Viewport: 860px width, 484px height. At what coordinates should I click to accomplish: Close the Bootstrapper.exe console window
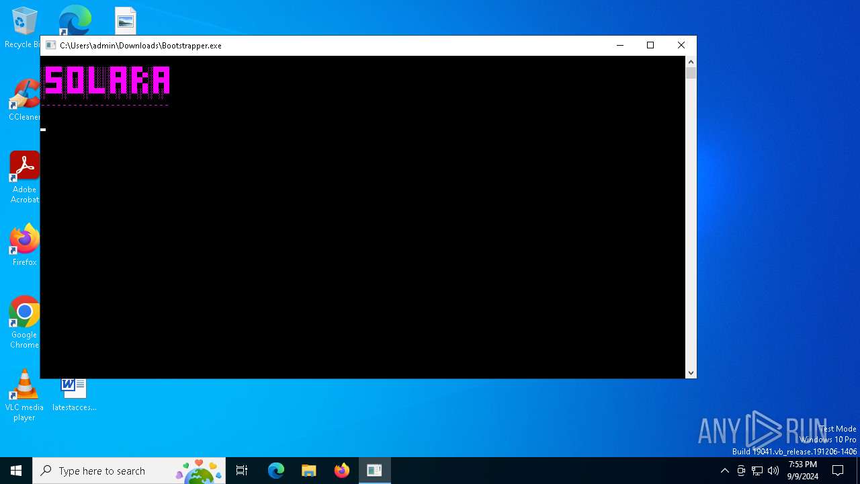[x=681, y=45]
